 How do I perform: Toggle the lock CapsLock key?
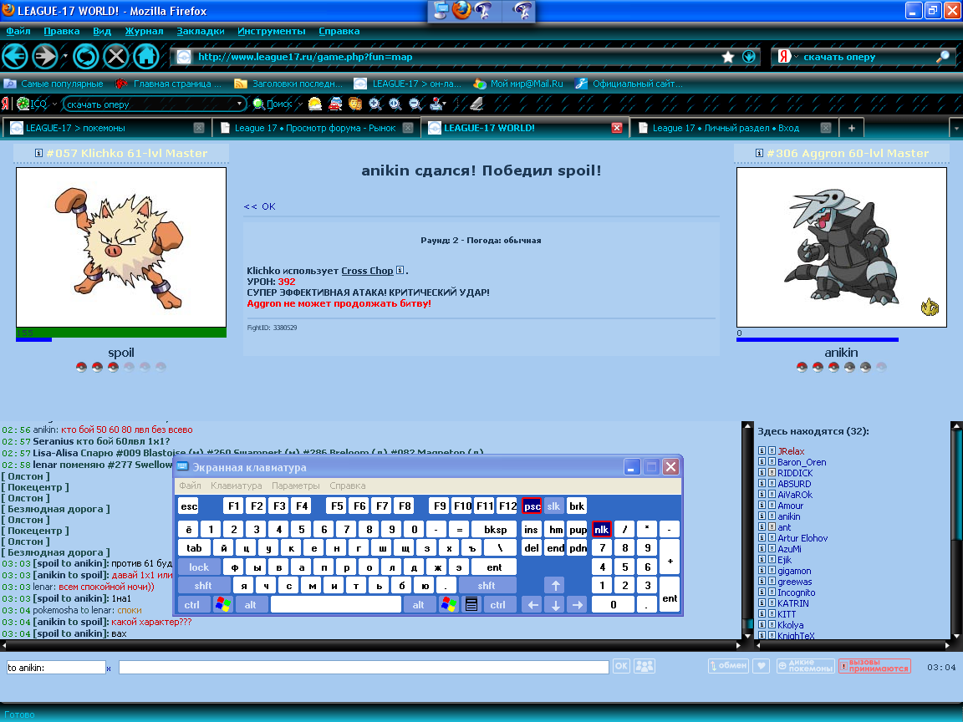[198, 567]
